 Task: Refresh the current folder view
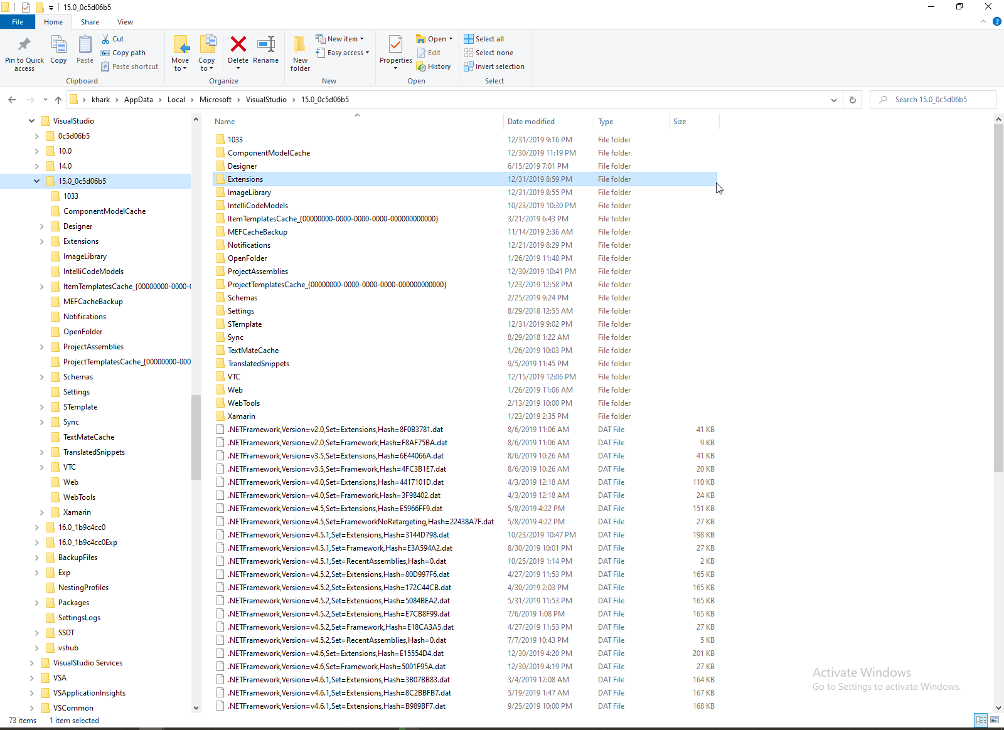coord(853,100)
